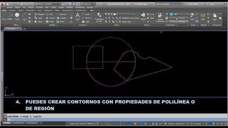This screenshot has width=228, height=128.
Task: Switch to the Insertar ribbon tab
Action: 12,10
